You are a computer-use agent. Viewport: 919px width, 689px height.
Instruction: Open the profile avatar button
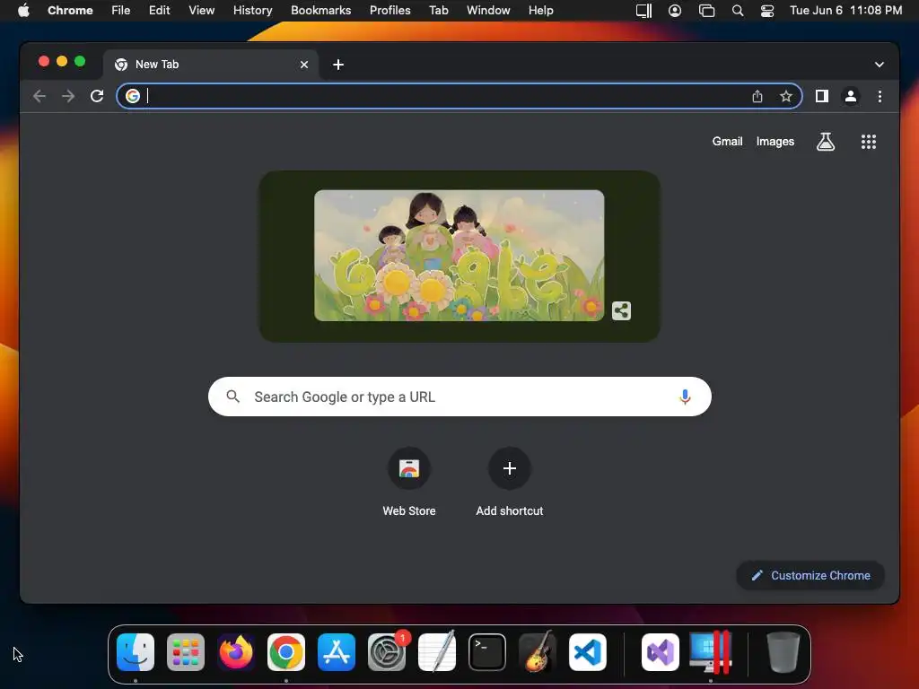tap(851, 96)
